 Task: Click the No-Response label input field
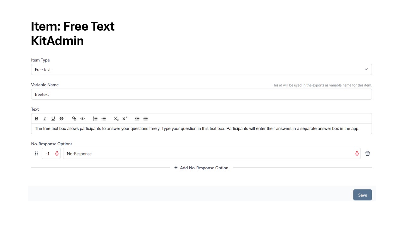coord(212,154)
